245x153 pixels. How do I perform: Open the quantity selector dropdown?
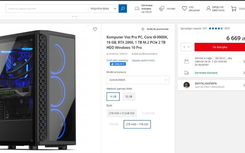coord(186,47)
